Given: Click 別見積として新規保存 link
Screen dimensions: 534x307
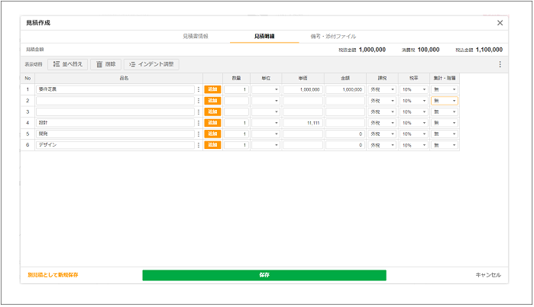Looking at the screenshot, I should pyautogui.click(x=53, y=275).
